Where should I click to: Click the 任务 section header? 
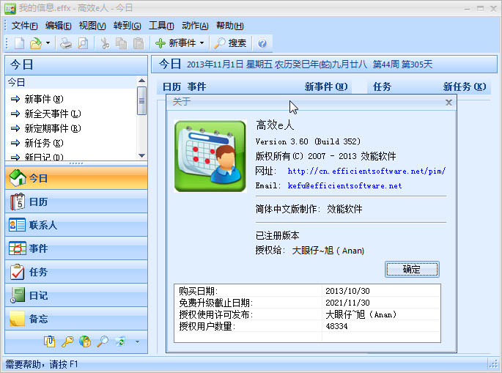pyautogui.click(x=382, y=86)
